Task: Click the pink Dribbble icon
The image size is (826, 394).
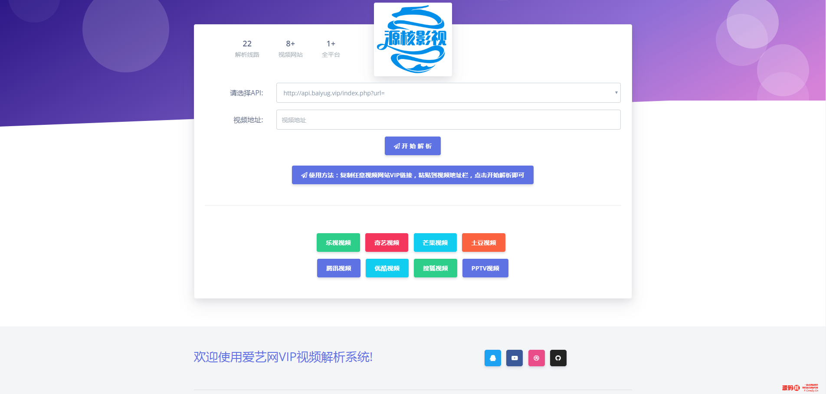Action: [536, 358]
